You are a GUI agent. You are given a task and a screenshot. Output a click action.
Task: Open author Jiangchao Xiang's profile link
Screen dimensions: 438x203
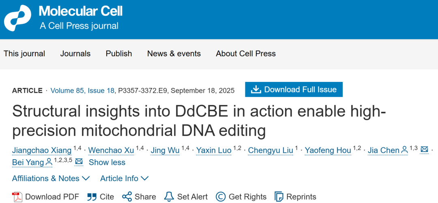(42, 150)
